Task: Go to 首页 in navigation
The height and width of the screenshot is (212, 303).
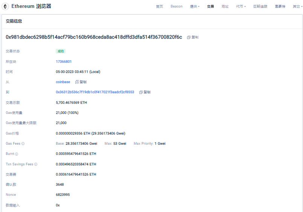Action: [x=159, y=6]
